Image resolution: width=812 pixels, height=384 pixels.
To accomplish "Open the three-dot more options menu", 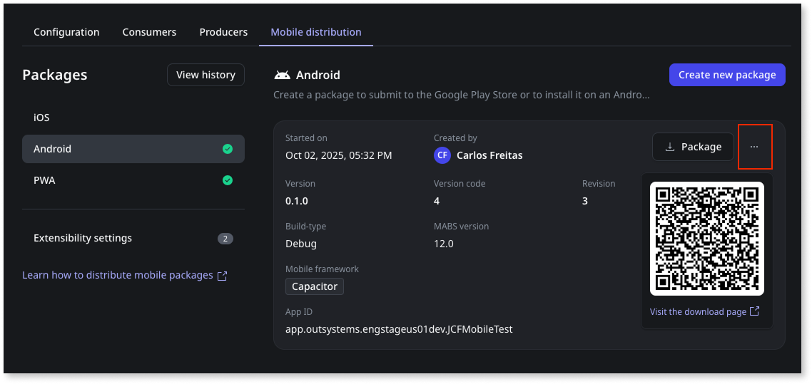I will point(754,147).
